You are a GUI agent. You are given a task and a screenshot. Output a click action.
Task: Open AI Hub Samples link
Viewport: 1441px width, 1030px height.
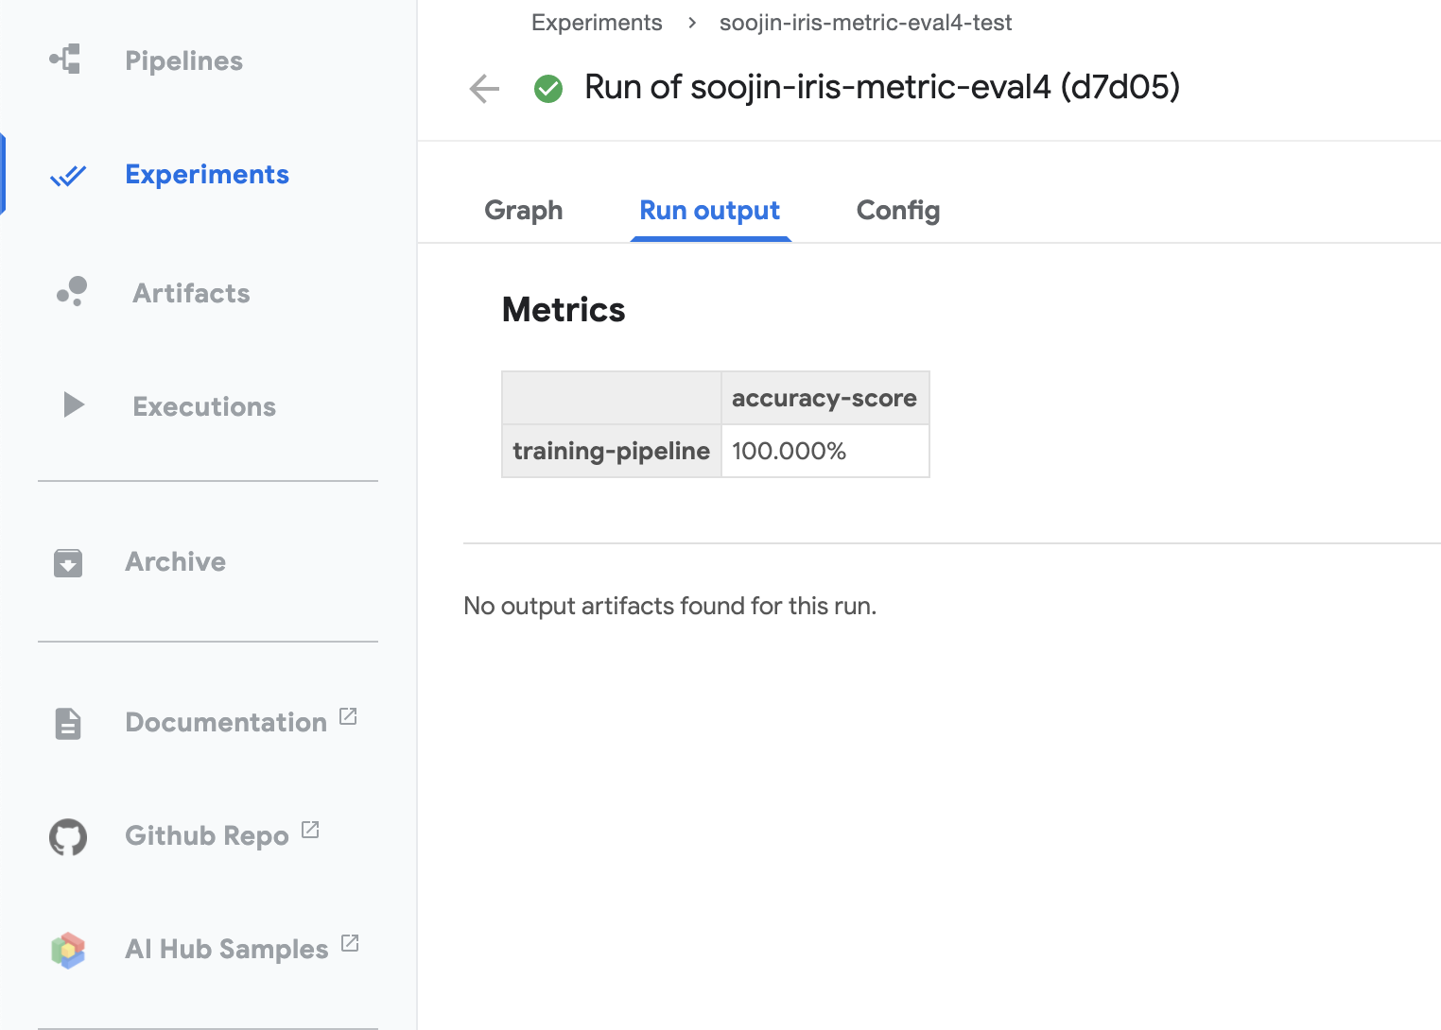click(x=226, y=949)
